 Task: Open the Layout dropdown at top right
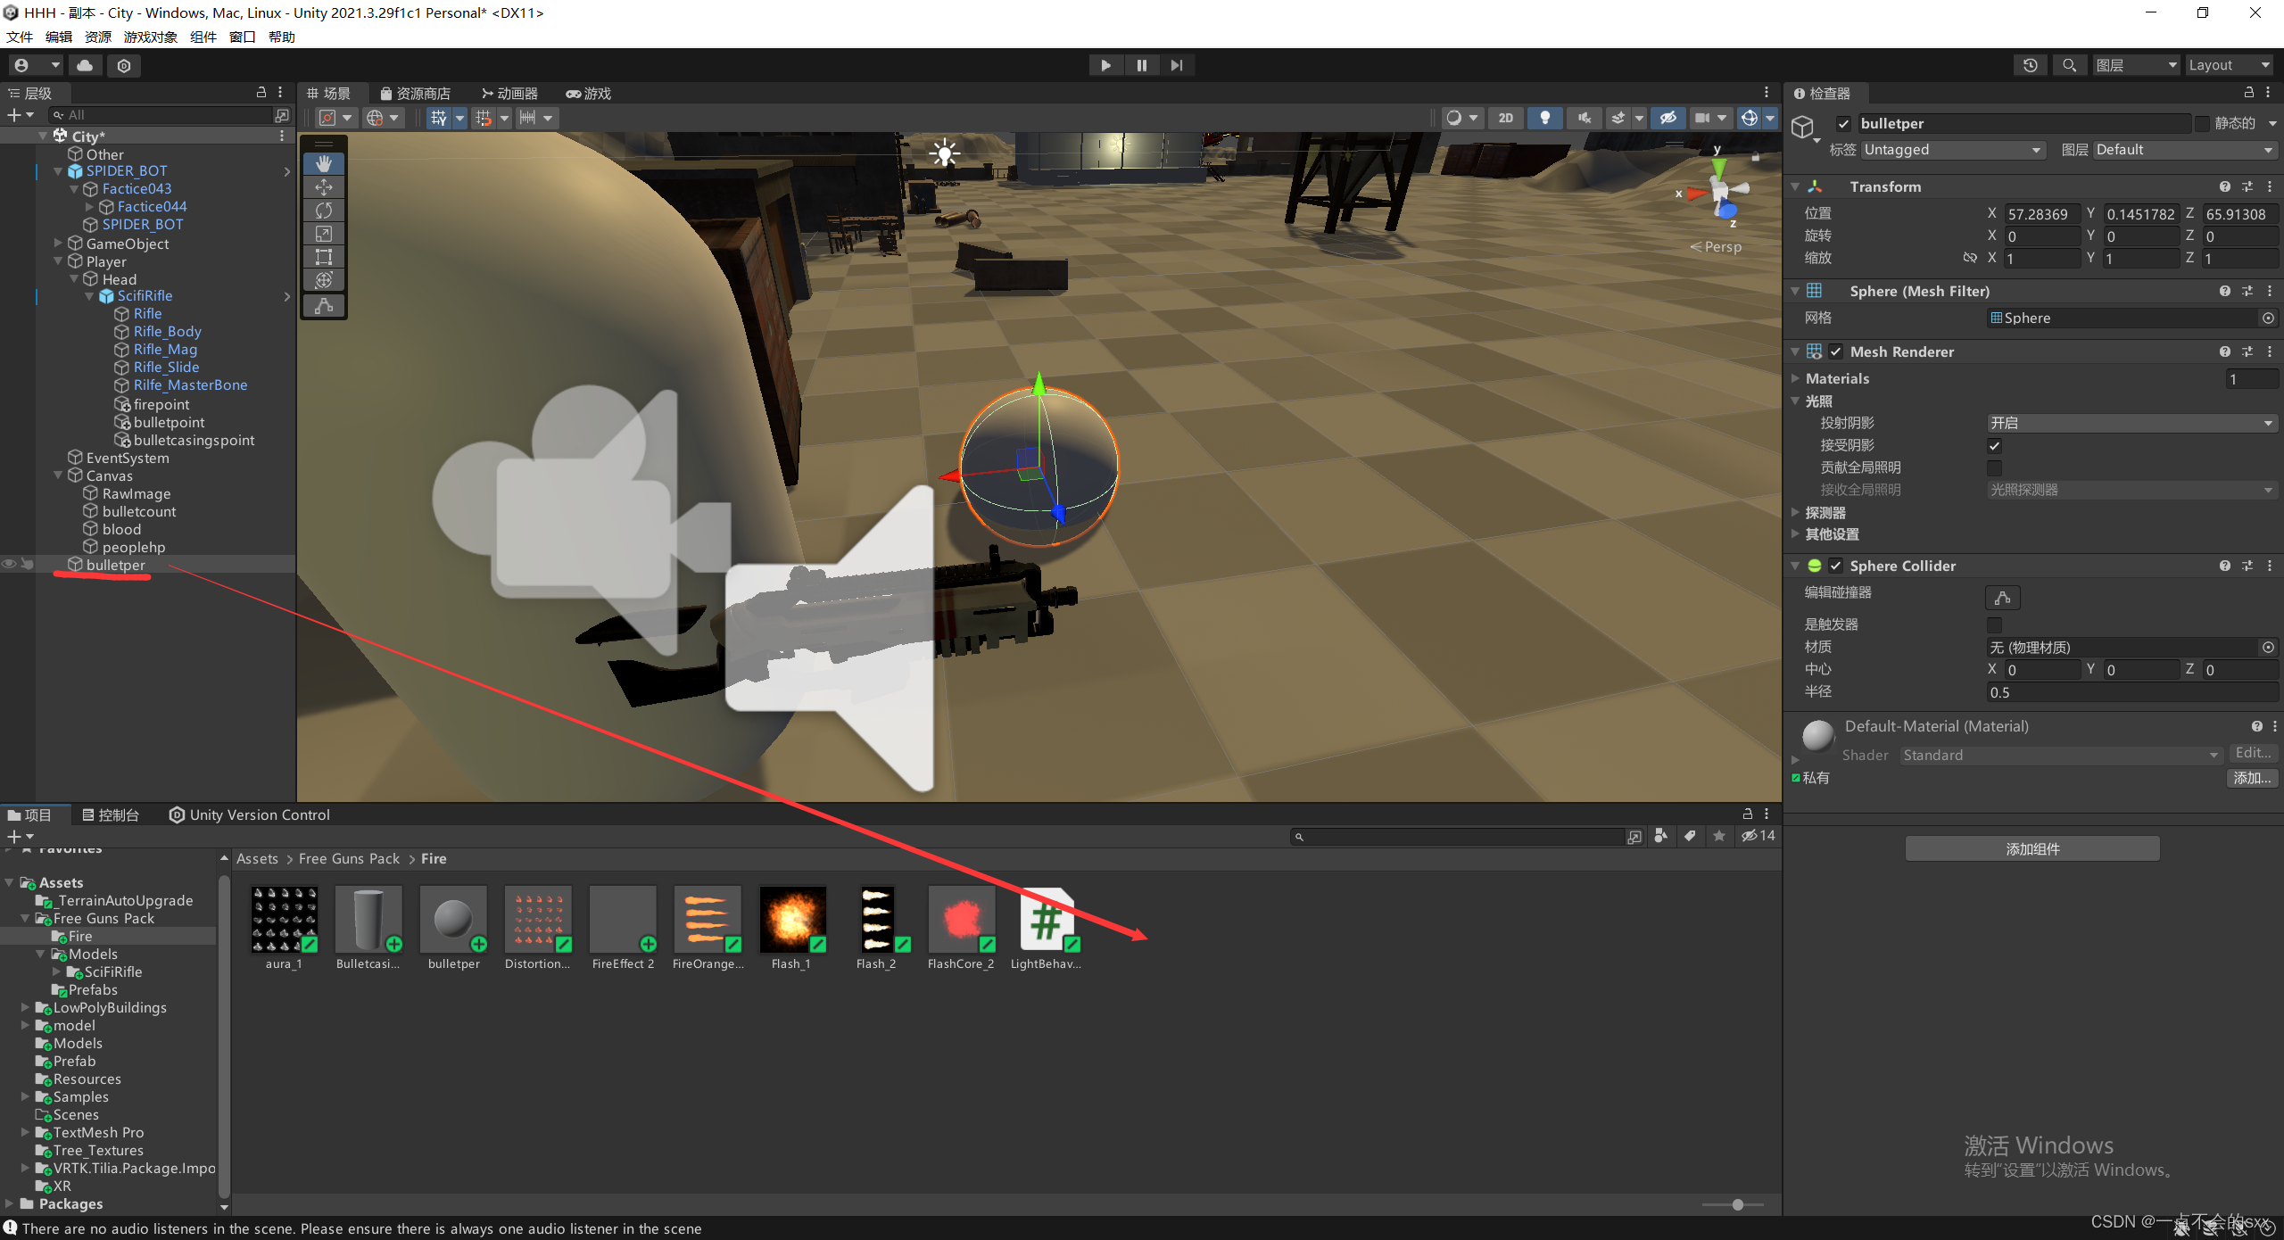pyautogui.click(x=2228, y=64)
